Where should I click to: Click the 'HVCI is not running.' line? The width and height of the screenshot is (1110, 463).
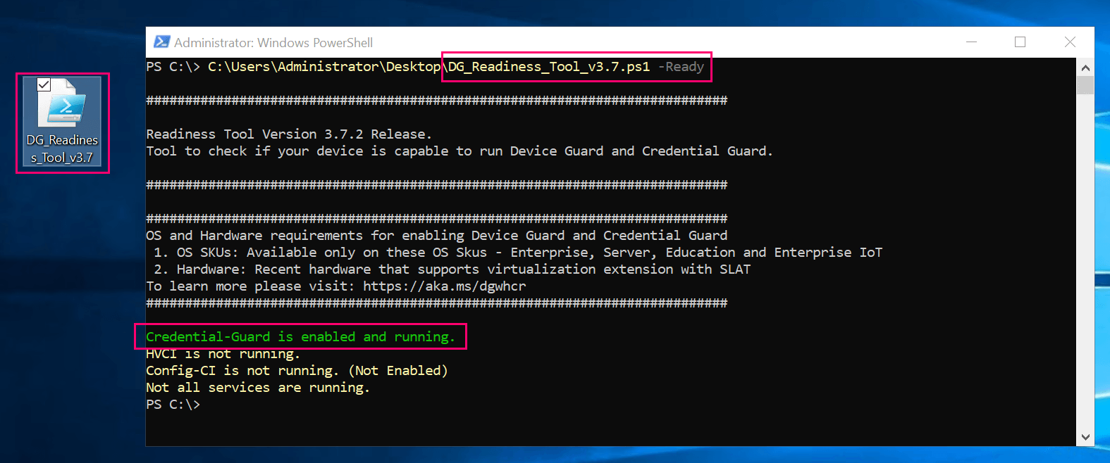click(223, 354)
